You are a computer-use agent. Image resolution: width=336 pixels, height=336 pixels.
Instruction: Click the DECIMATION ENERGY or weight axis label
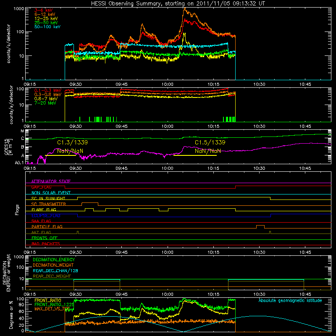(x=6, y=273)
